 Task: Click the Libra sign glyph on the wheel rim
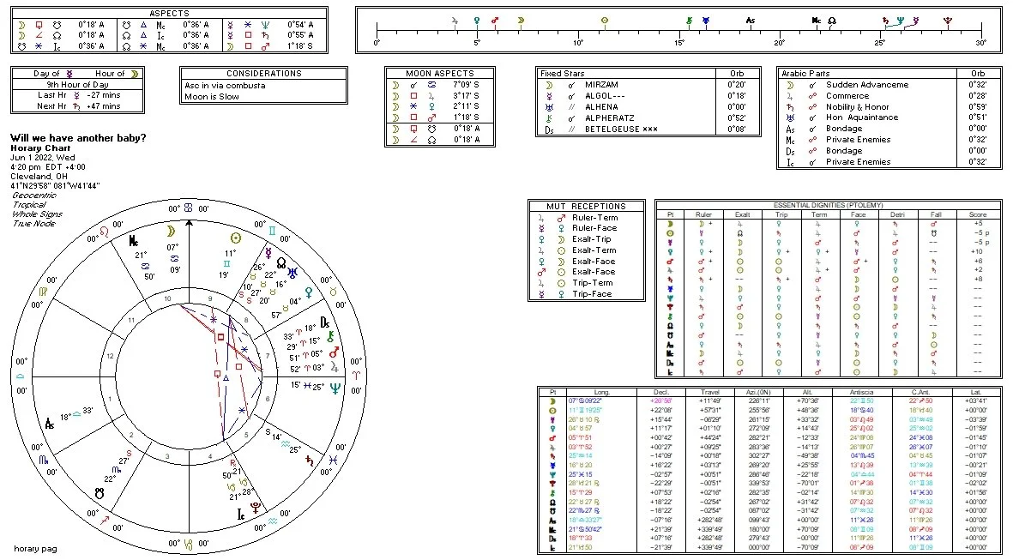(x=21, y=376)
